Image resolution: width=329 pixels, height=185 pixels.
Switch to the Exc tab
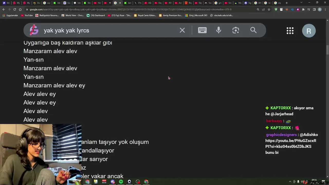[x=67, y=3]
